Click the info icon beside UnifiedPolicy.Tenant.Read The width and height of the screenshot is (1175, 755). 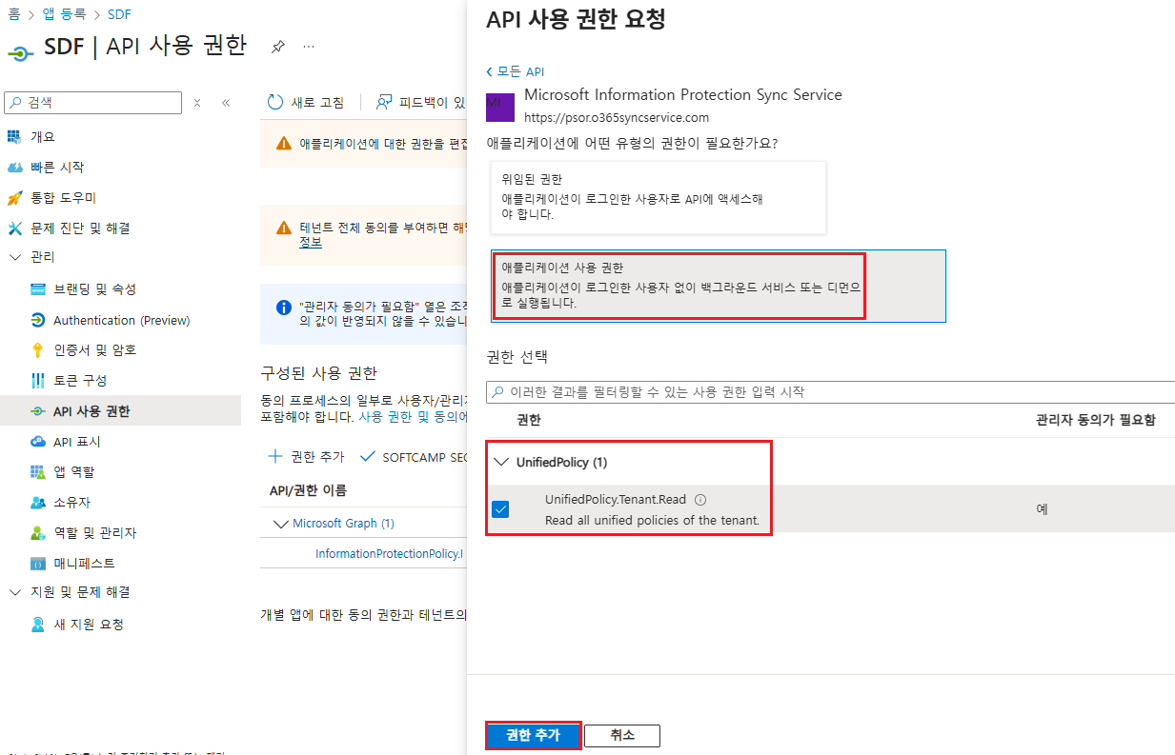[700, 500]
